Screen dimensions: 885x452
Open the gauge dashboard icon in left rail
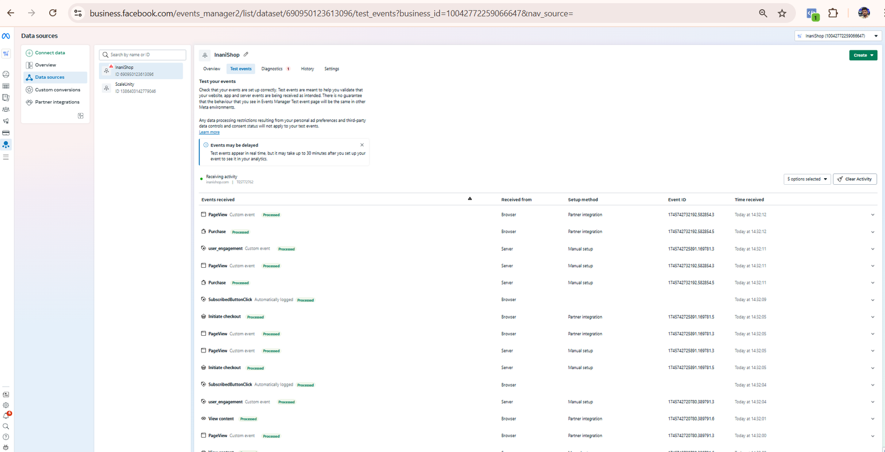click(x=6, y=74)
